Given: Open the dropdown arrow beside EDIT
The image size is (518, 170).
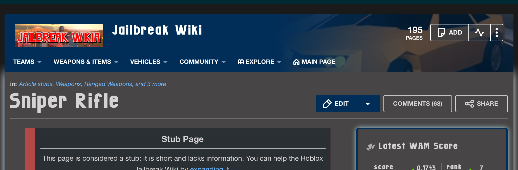Looking at the screenshot, I should [x=368, y=104].
